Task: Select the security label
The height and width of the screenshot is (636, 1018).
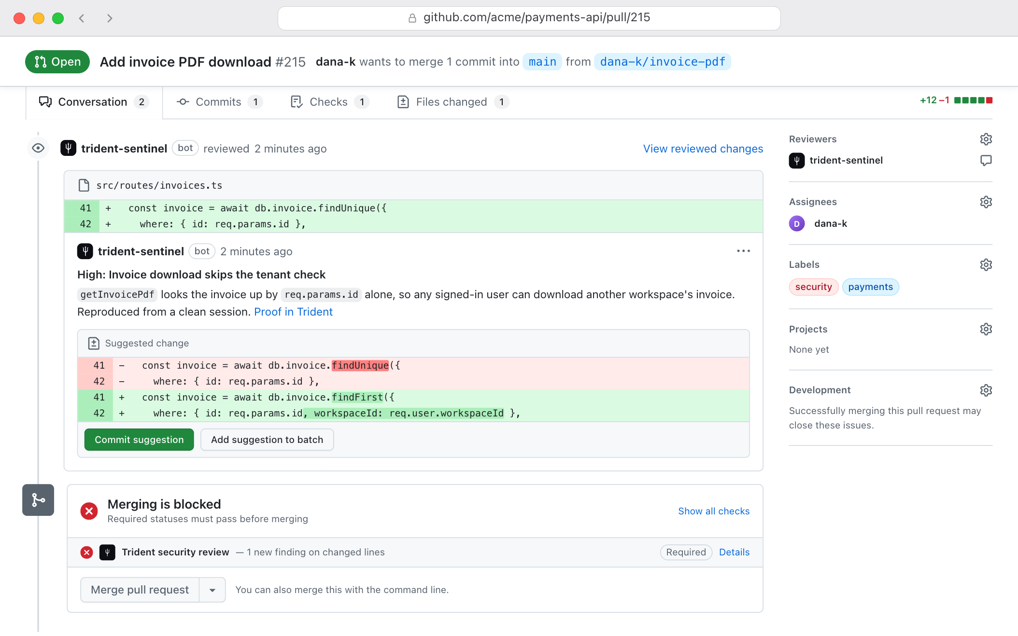Action: 814,287
